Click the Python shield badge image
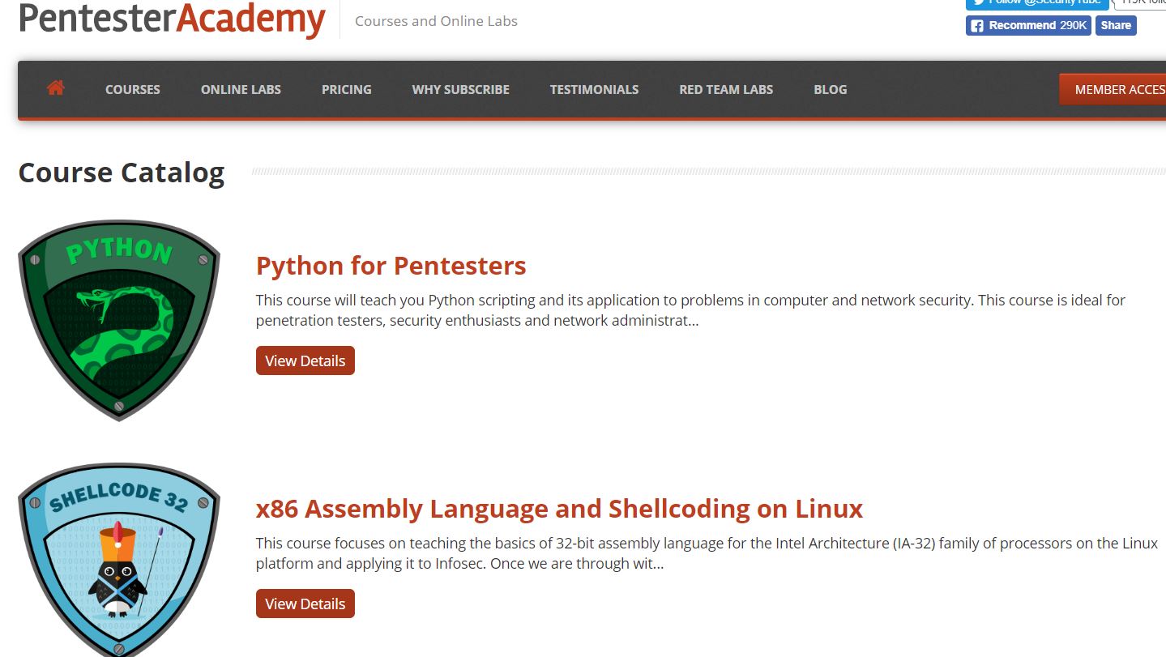 118,320
